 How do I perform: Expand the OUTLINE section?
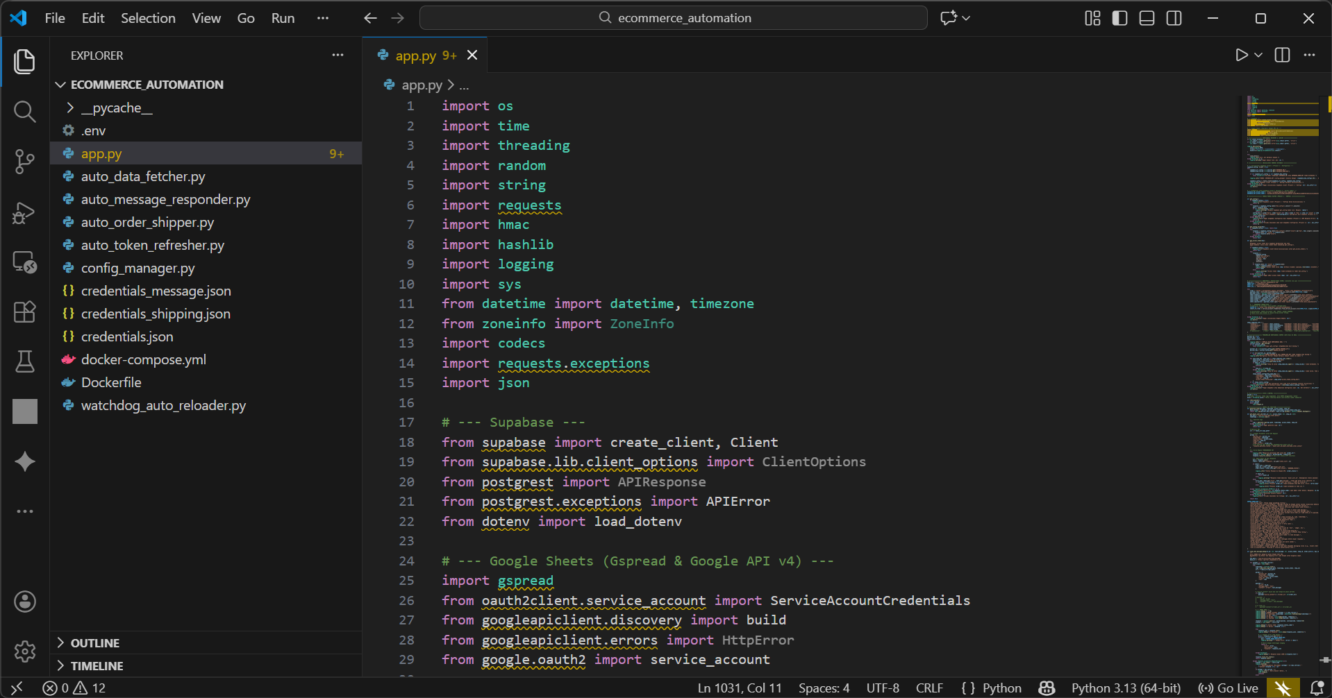click(x=94, y=643)
